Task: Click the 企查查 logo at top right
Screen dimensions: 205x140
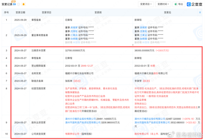Action: [194, 4]
